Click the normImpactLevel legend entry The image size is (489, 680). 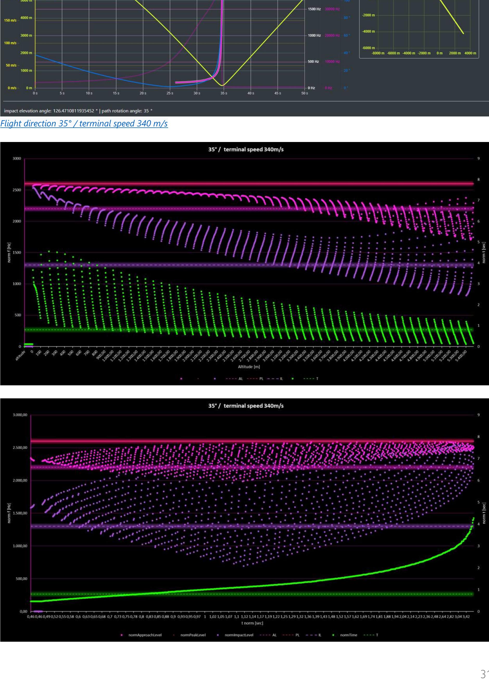coord(239,635)
